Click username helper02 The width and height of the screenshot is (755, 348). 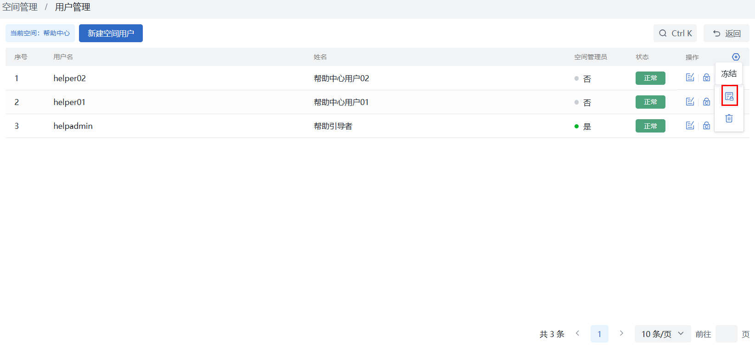click(x=70, y=78)
